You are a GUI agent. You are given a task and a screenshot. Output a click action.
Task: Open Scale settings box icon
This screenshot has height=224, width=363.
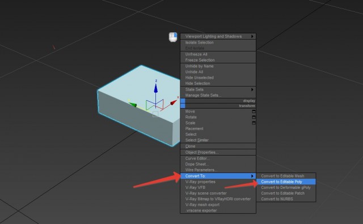[x=254, y=123]
